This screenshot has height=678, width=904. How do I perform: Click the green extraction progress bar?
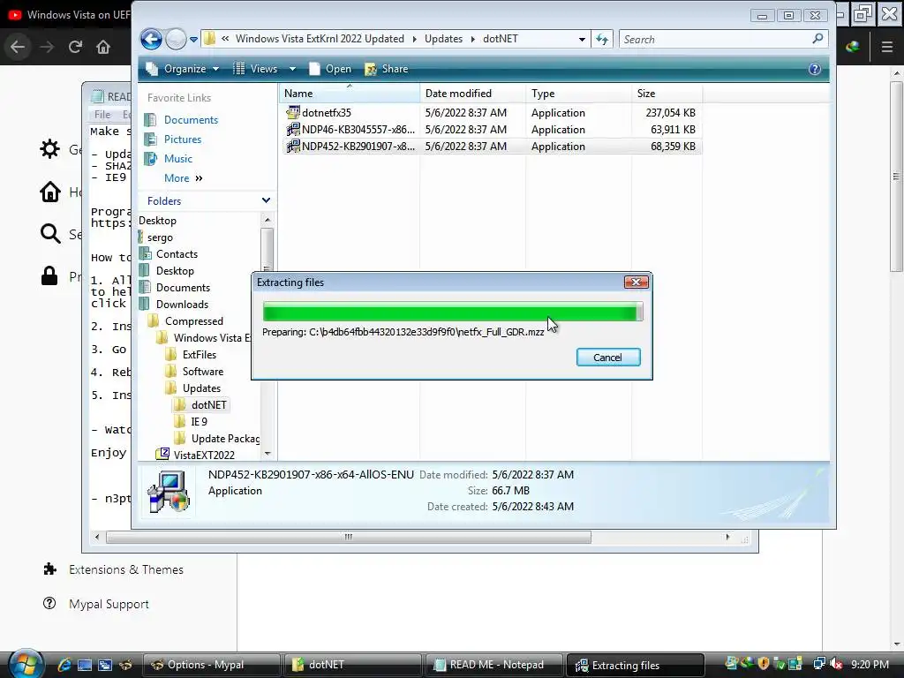click(x=453, y=312)
